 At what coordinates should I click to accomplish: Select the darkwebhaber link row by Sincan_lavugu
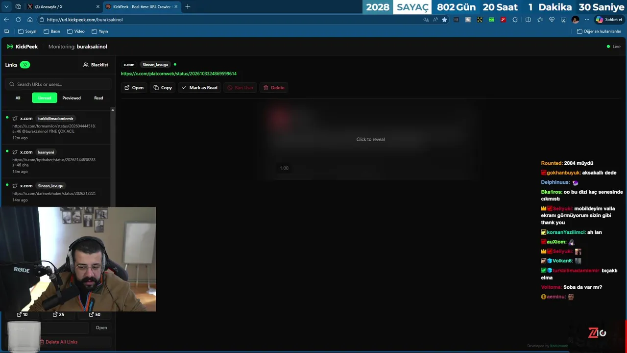(56, 193)
